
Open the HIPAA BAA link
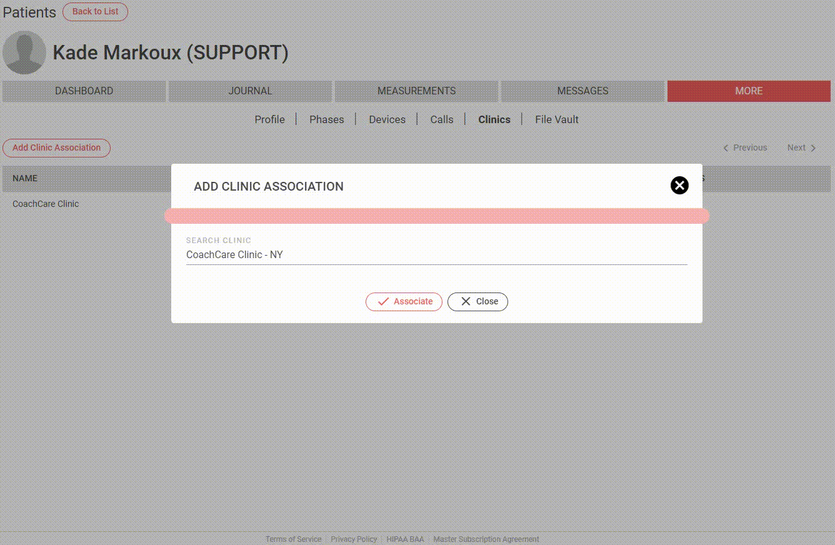405,539
